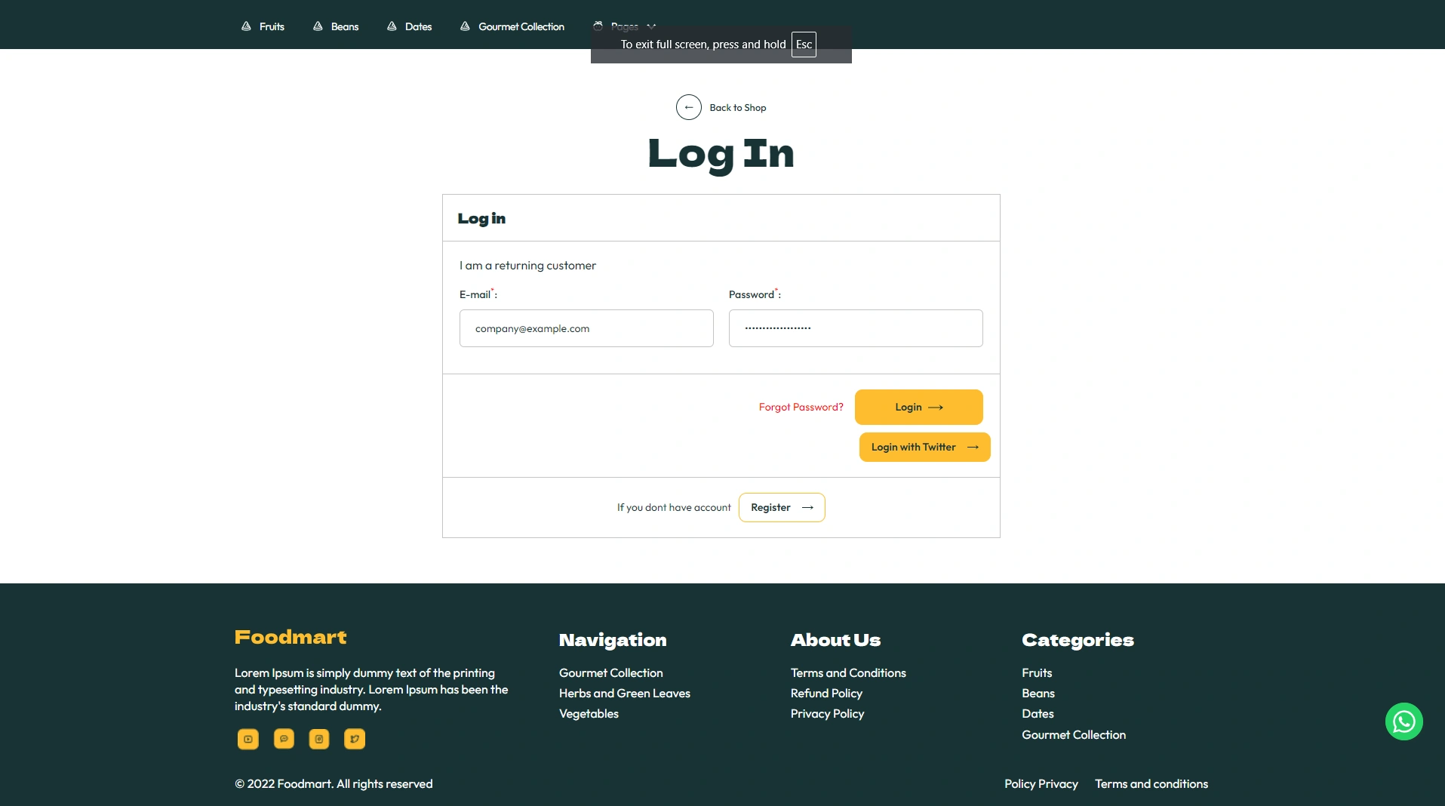Click the Foodmart logo in footer
This screenshot has width=1445, height=806.
tap(291, 637)
